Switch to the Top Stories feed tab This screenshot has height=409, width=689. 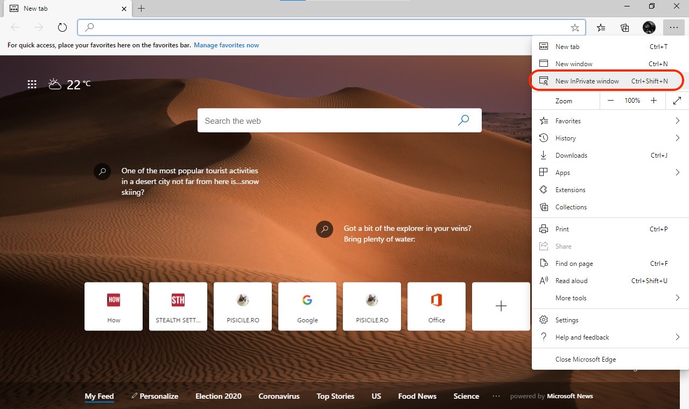(335, 396)
